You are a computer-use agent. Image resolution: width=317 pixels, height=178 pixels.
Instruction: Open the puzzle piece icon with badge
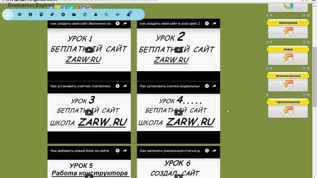pos(129,14)
